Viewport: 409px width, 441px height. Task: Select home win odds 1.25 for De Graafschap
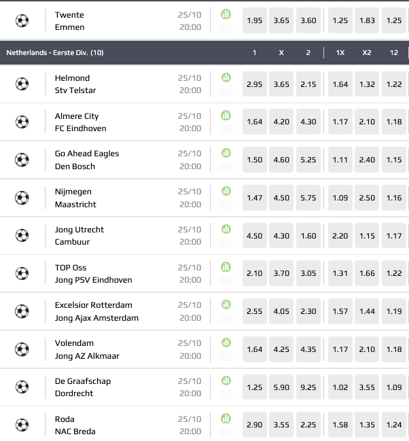coord(254,387)
